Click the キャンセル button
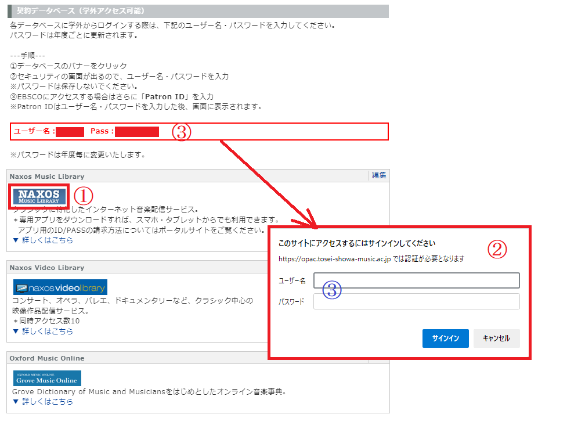The width and height of the screenshot is (567, 425). pyautogui.click(x=496, y=338)
